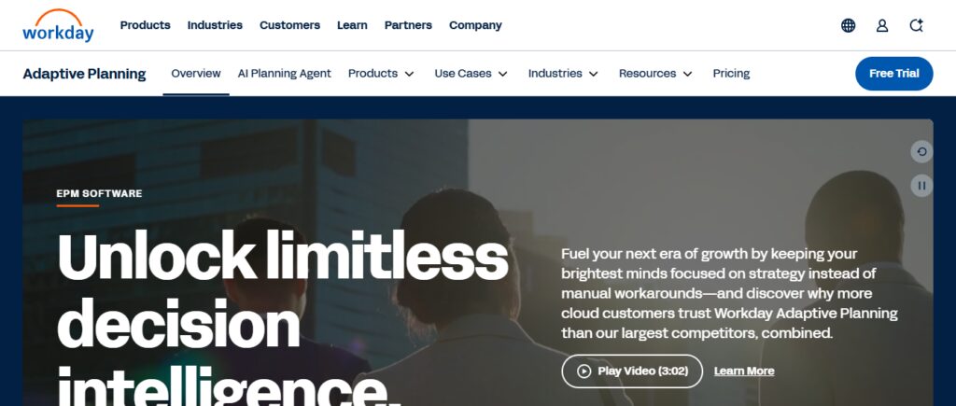The width and height of the screenshot is (956, 406).
Task: Open the user account icon
Action: pyautogui.click(x=882, y=25)
